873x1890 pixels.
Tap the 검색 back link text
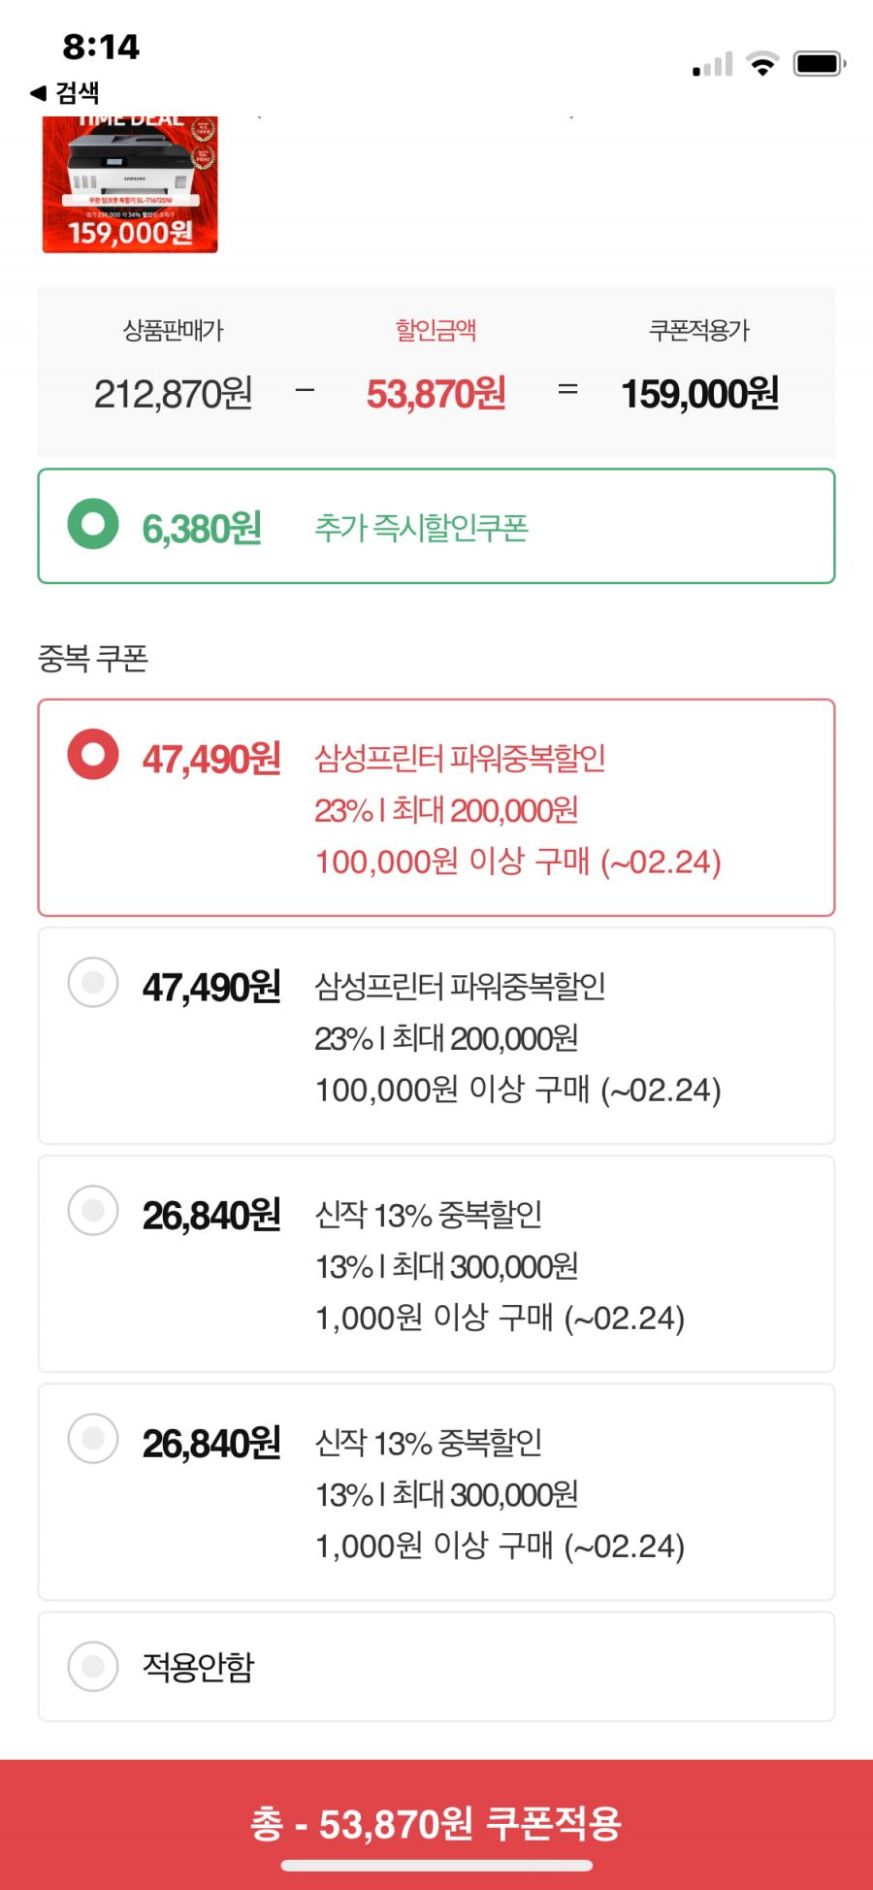[x=78, y=93]
